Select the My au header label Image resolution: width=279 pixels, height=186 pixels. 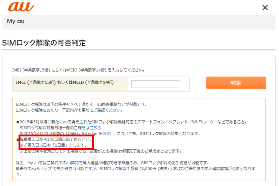[x=16, y=21]
